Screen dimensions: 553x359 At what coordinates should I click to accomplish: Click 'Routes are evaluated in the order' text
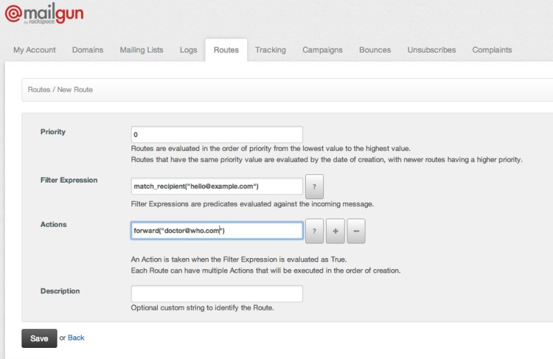[x=271, y=148]
